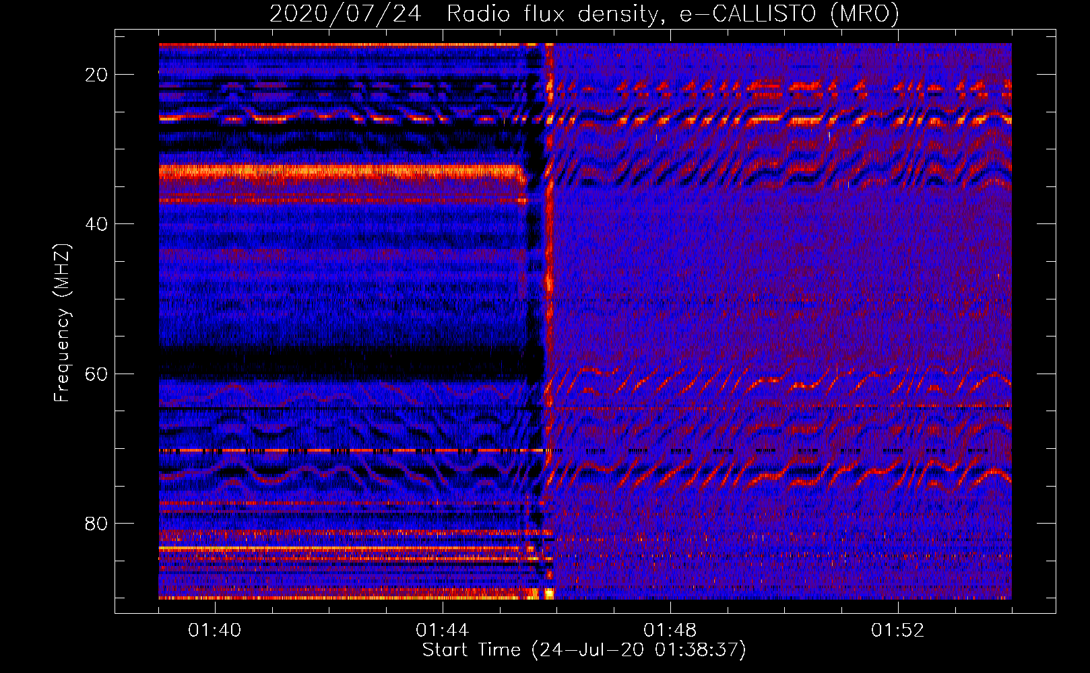Click the bright vertical burst at 01:46
Screen dimensions: 1090x673
tap(549, 321)
